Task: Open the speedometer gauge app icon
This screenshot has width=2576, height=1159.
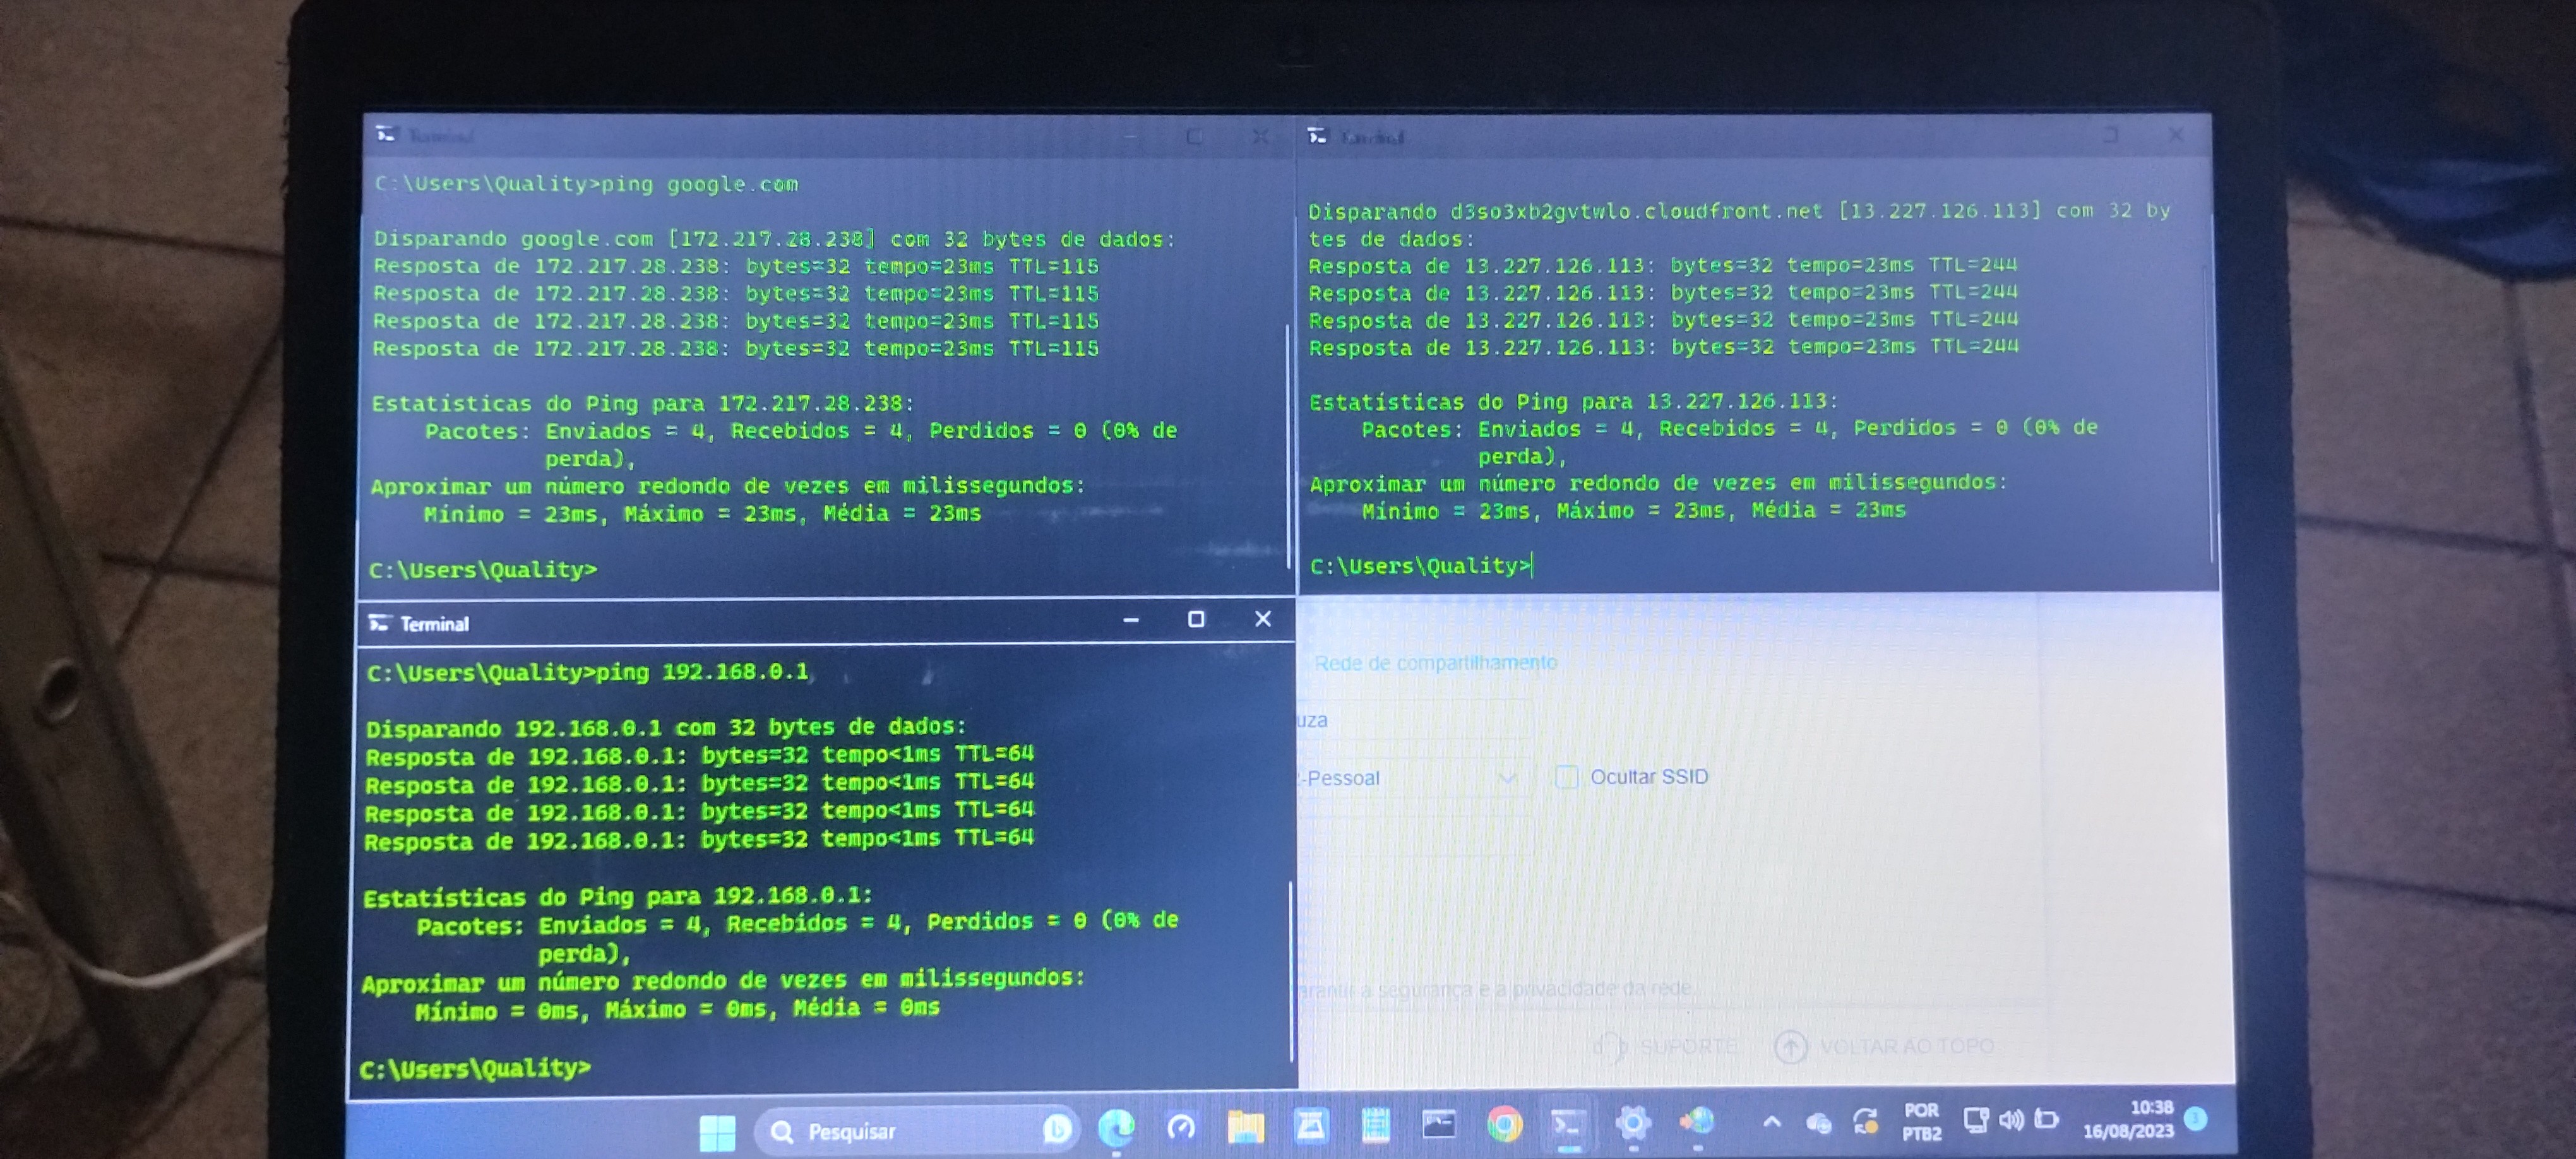Action: (x=1181, y=1129)
